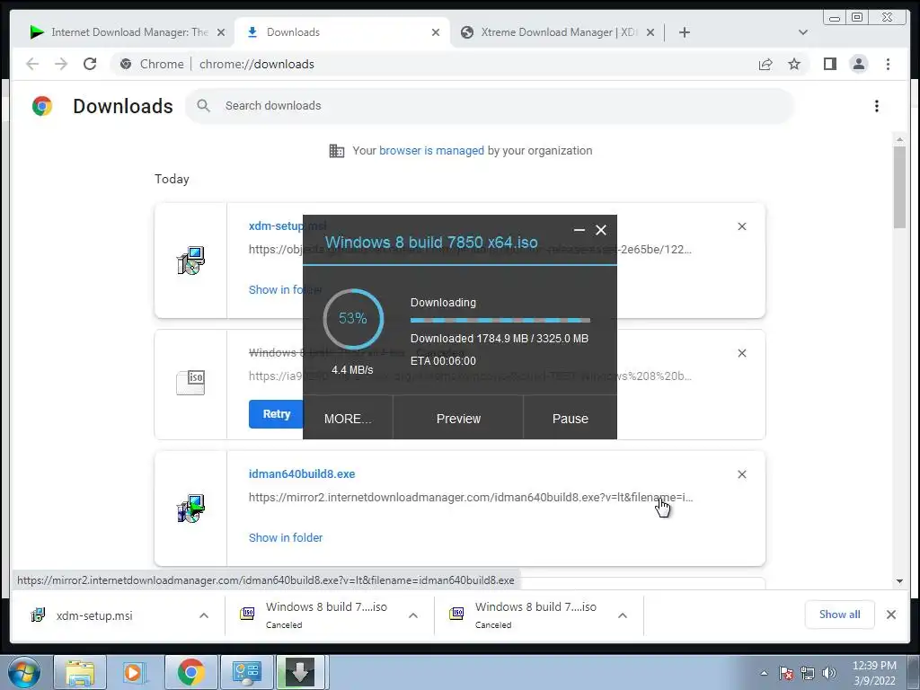
Task: Open the taskbar clock and date
Action: point(874,673)
